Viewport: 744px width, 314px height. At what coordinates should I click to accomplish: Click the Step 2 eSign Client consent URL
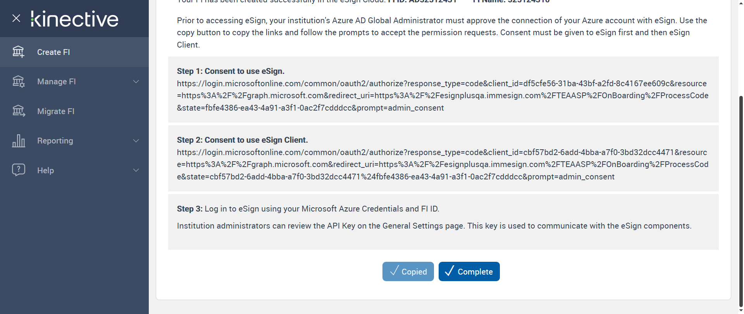(x=443, y=164)
